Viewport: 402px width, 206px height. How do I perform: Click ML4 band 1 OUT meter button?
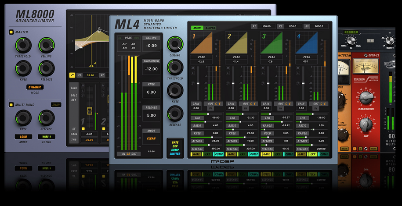(x=211, y=103)
